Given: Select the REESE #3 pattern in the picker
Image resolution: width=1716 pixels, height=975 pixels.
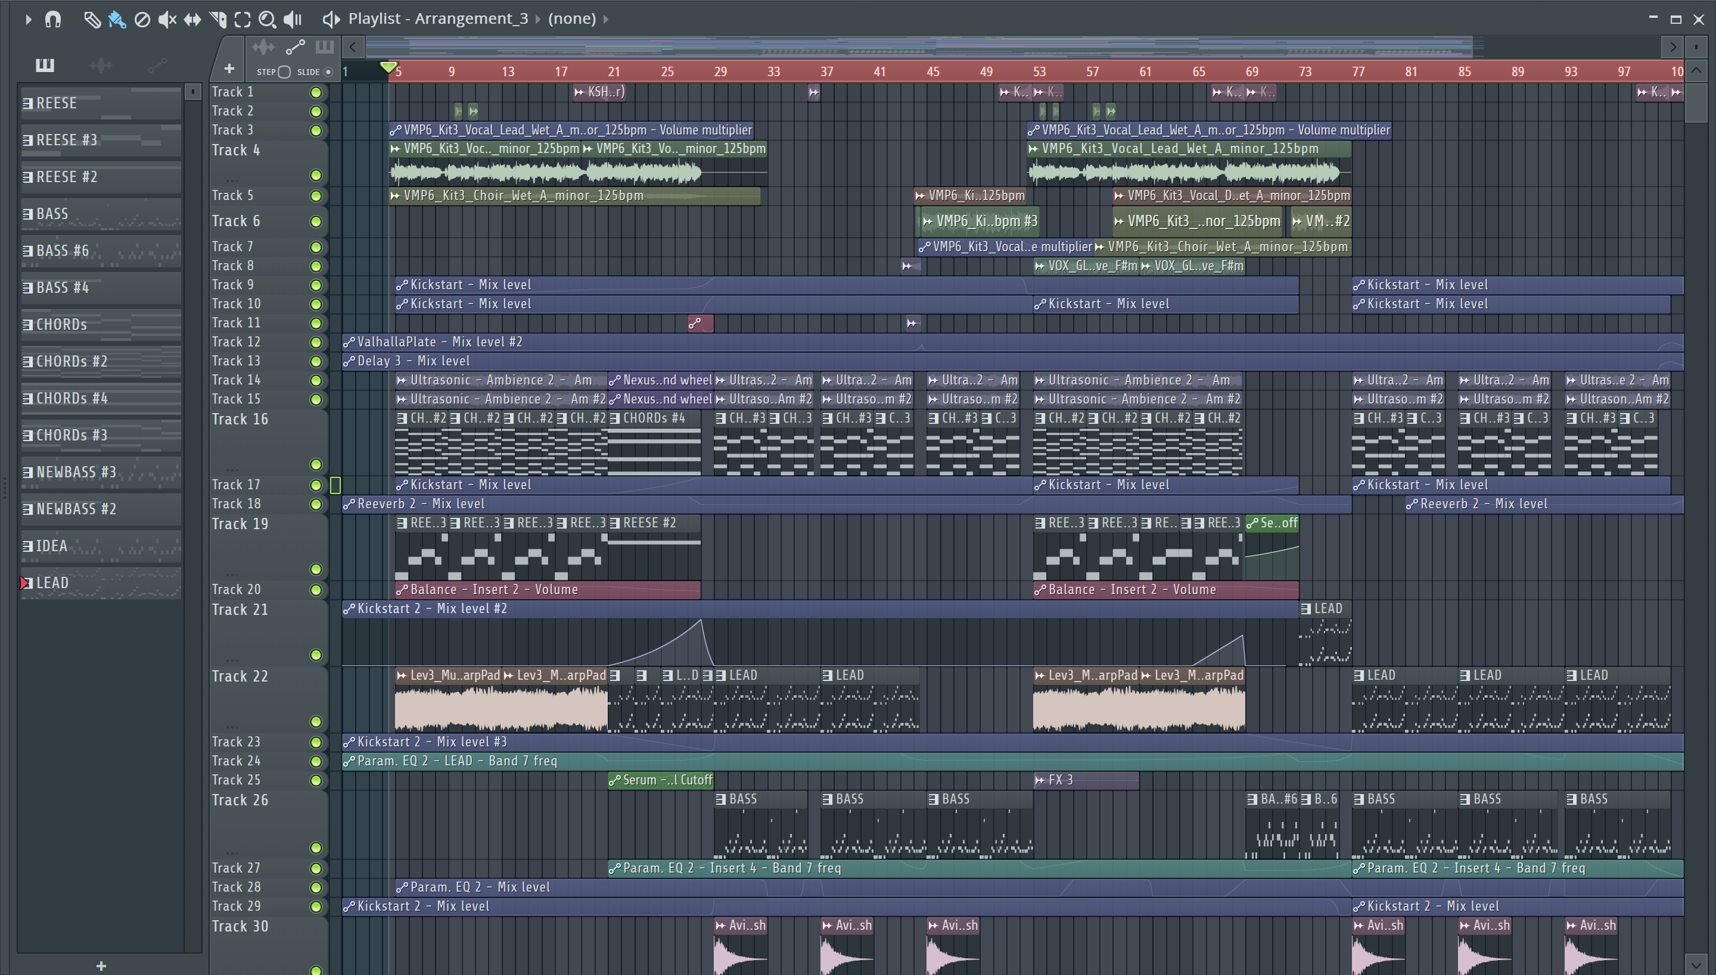Looking at the screenshot, I should [101, 140].
